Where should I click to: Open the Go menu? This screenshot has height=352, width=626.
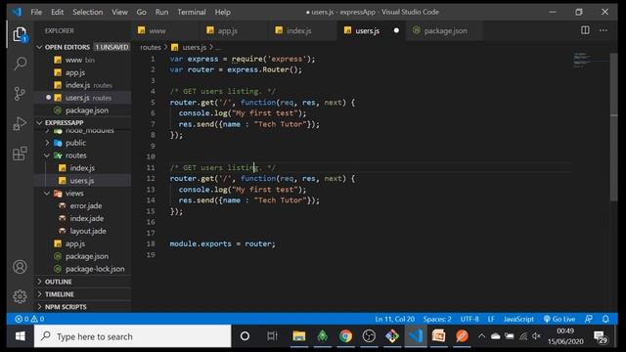tap(141, 12)
